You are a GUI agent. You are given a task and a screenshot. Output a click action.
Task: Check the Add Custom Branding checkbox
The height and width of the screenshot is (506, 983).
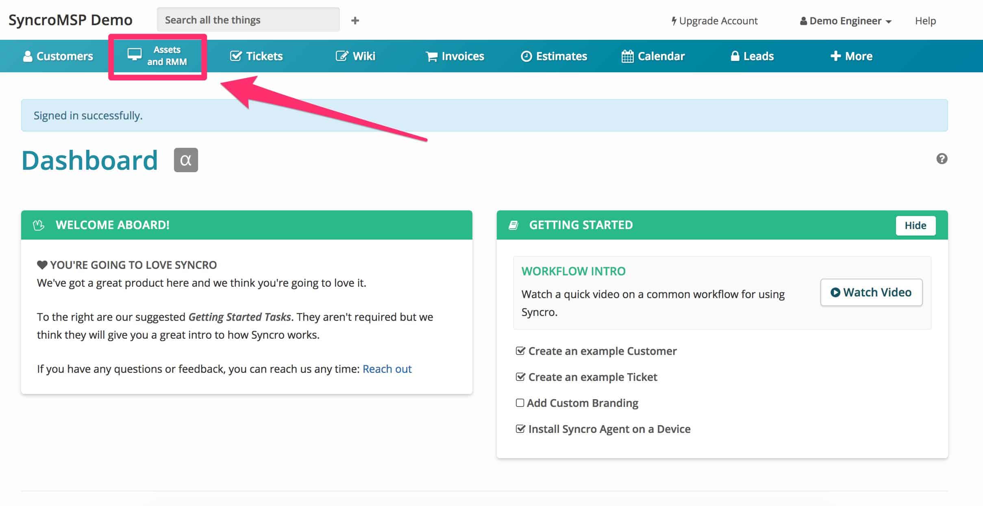(x=520, y=403)
